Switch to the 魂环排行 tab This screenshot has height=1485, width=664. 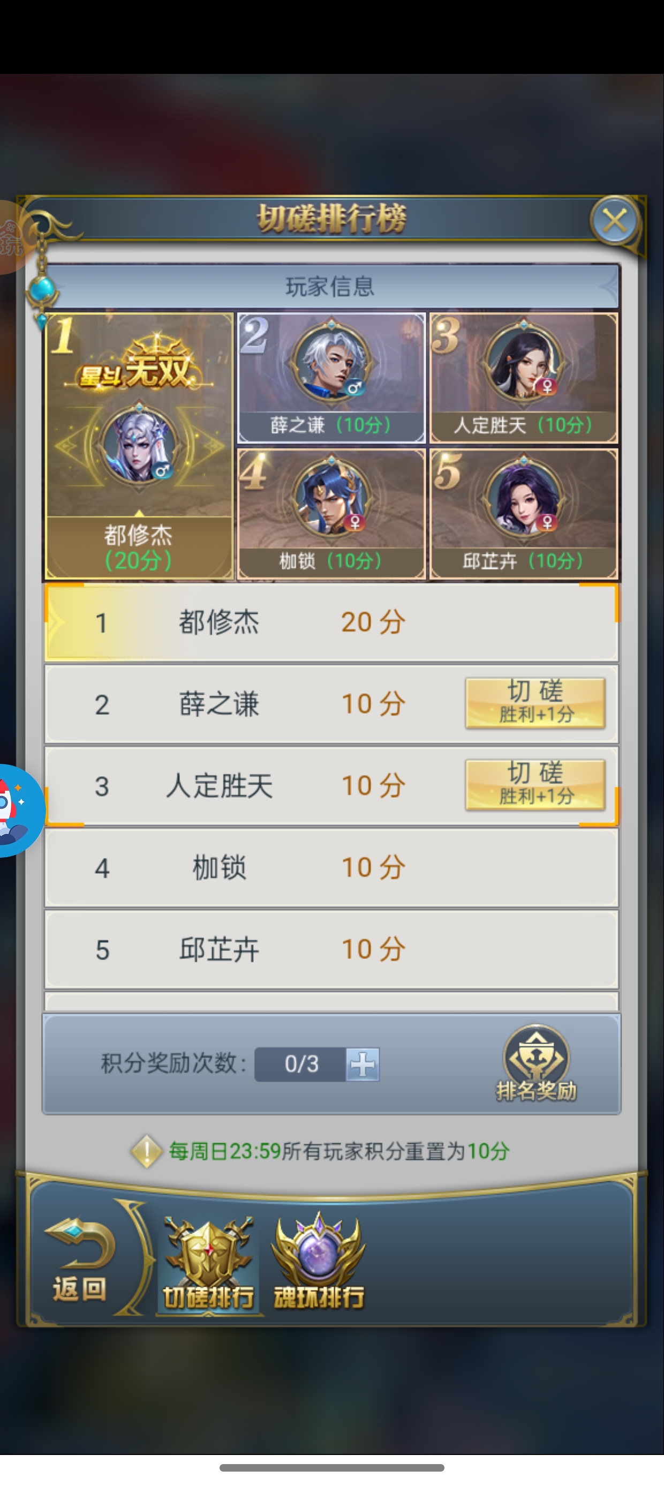[319, 1262]
